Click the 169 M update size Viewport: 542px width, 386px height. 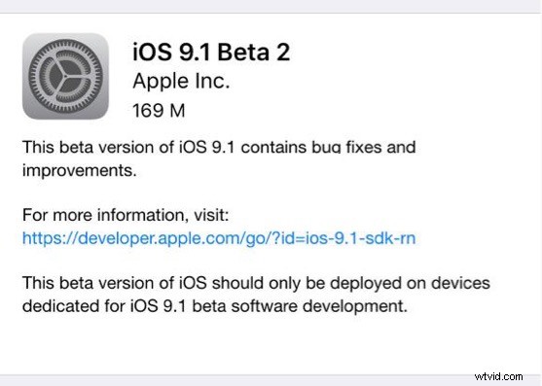(159, 111)
